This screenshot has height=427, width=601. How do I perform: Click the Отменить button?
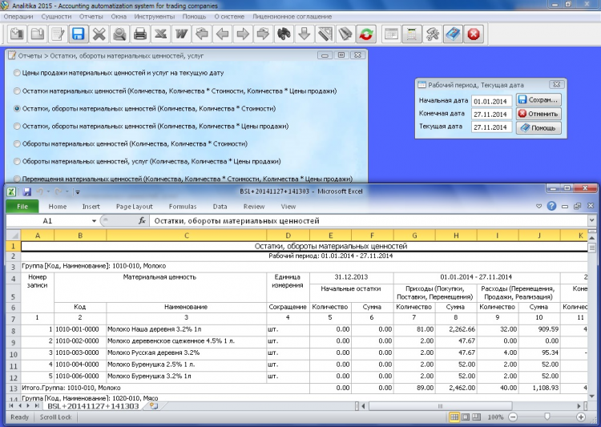[538, 114]
